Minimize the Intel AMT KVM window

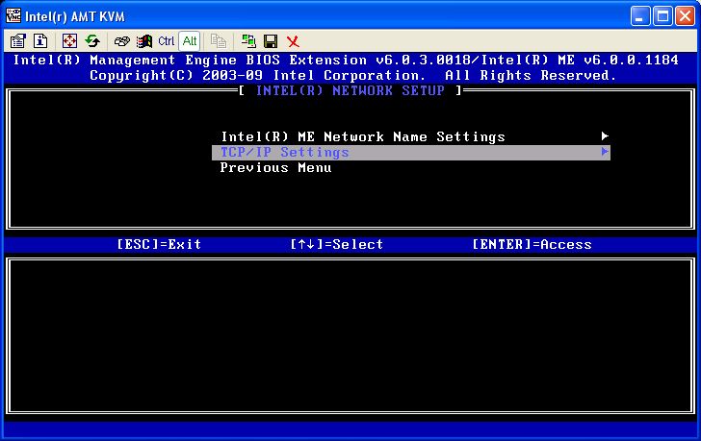(x=641, y=15)
